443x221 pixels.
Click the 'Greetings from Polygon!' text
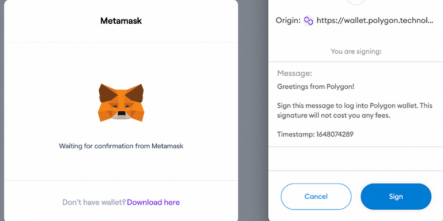[x=316, y=87]
